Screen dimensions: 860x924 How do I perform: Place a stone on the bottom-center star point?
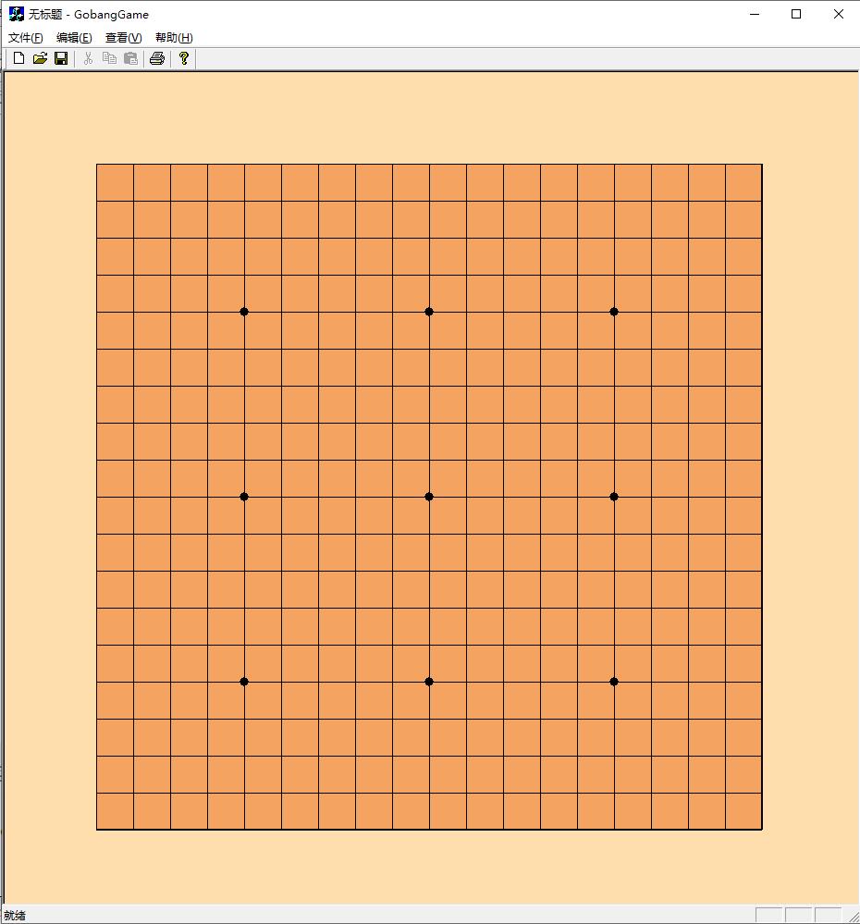coord(429,682)
